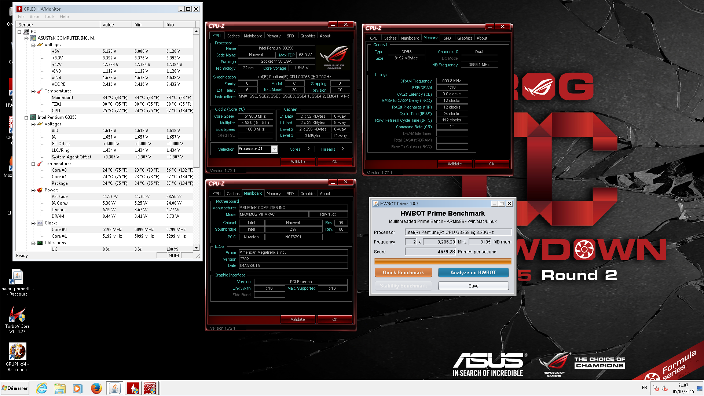The image size is (704, 396).
Task: Open the File menu in HWMonitor
Action: pos(21,16)
